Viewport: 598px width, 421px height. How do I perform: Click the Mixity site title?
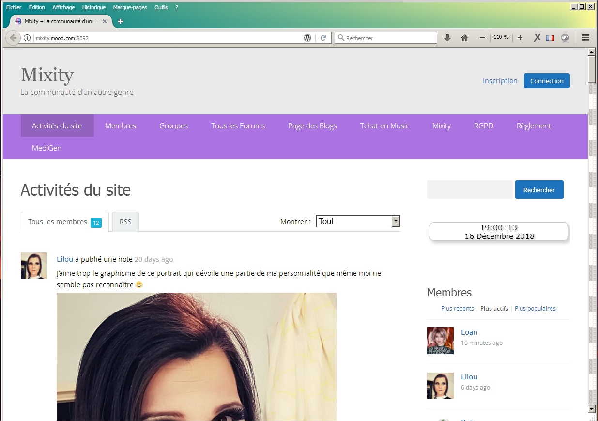tap(47, 75)
